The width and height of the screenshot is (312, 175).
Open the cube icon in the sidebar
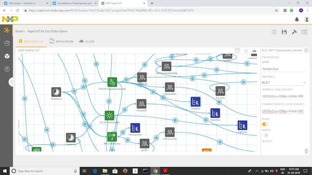[7, 56]
